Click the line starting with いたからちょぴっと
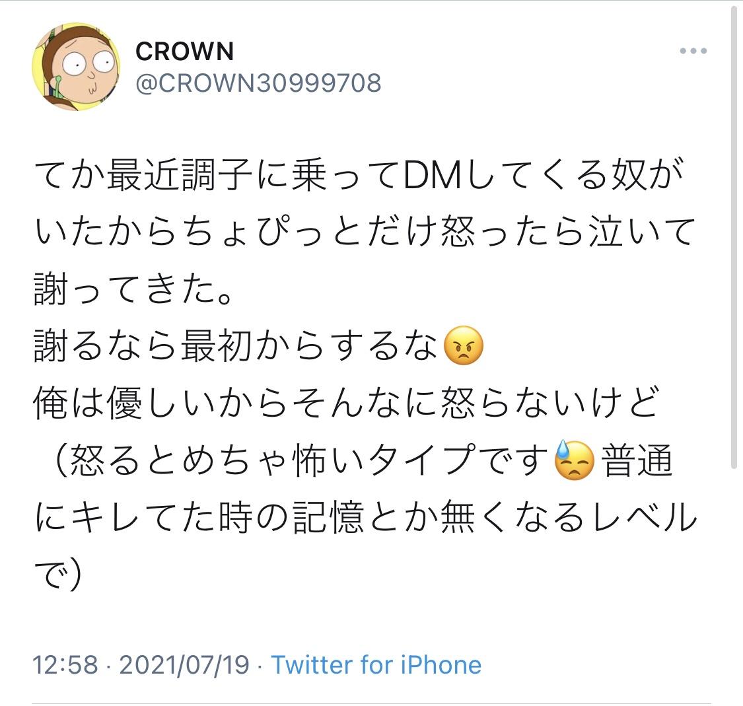The width and height of the screenshot is (743, 706). pyautogui.click(x=365, y=232)
